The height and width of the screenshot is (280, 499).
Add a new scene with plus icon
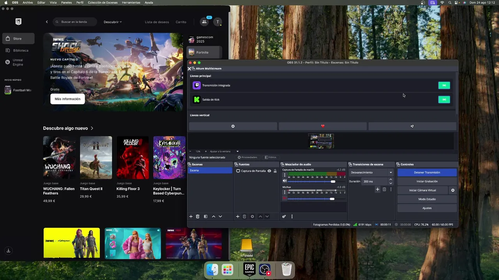point(191,217)
